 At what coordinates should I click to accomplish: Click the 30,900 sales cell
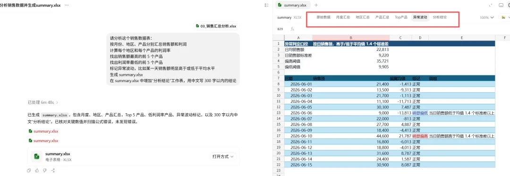(x=351, y=165)
